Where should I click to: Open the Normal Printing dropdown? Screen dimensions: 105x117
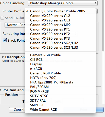15,25
